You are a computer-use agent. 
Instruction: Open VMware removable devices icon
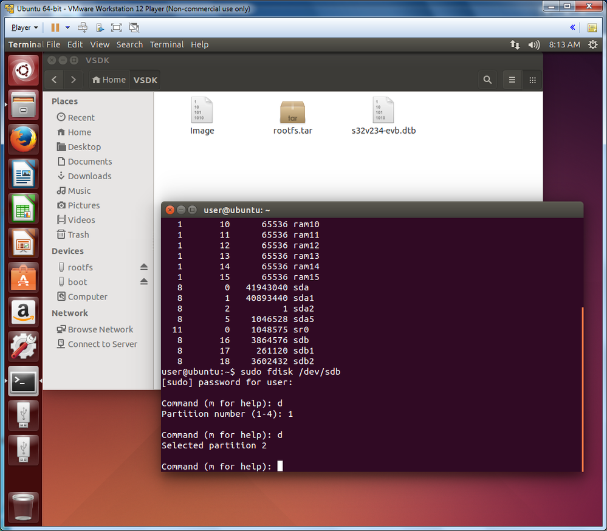pos(100,27)
